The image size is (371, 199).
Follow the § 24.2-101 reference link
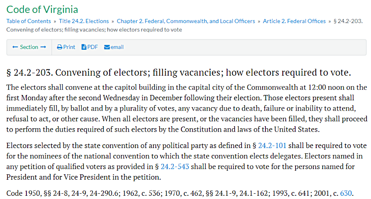(272, 146)
